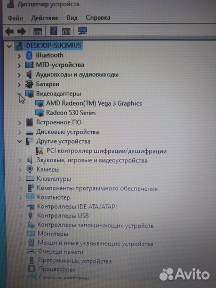
Task: Click the icon beside AMD Radeon Vega 3
Action: point(39,103)
